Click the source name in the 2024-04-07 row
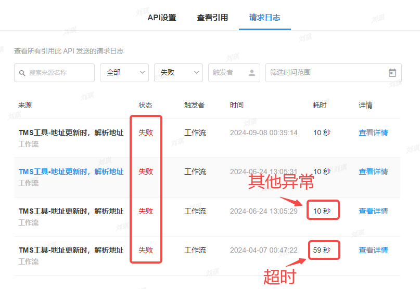The image size is (420, 289). 71,250
